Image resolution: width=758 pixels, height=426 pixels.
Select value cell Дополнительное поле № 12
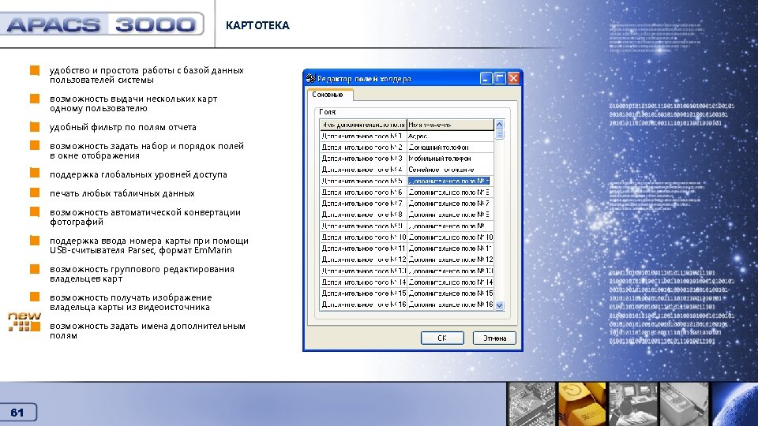pyautogui.click(x=450, y=260)
